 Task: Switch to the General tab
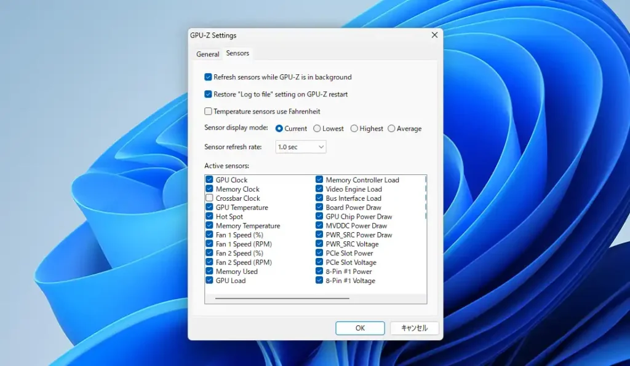click(207, 54)
